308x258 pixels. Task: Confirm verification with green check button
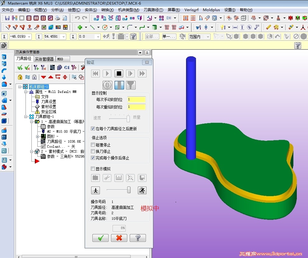pos(100,238)
